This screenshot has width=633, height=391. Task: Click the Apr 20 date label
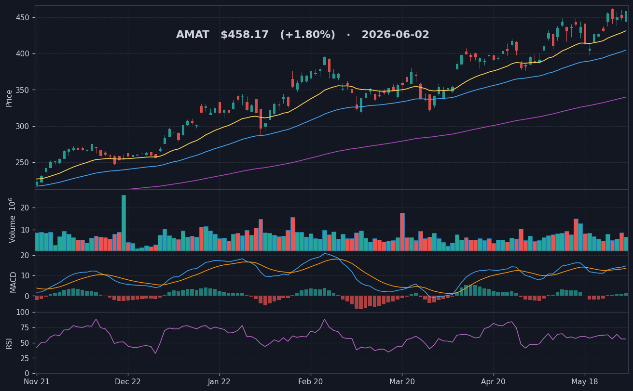click(x=494, y=382)
